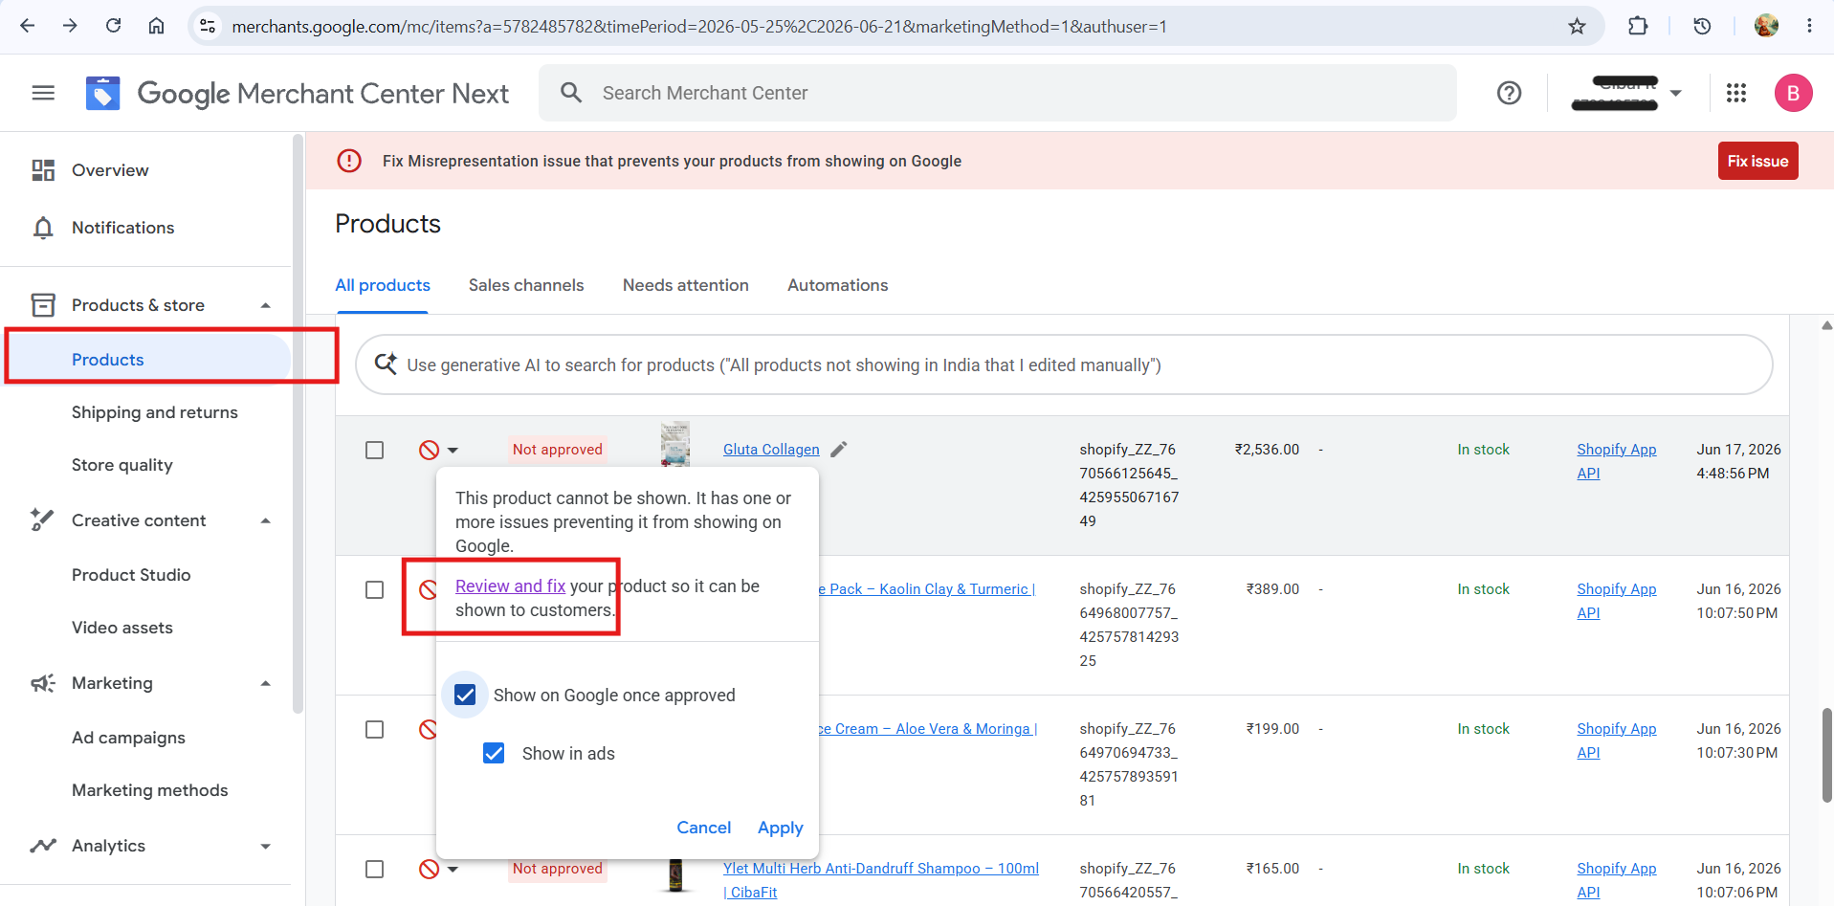Click error icon in Misrepresentation banner
The width and height of the screenshot is (1834, 906).
tap(349, 161)
